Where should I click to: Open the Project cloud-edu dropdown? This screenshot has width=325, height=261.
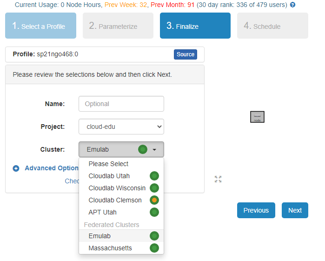tap(121, 127)
